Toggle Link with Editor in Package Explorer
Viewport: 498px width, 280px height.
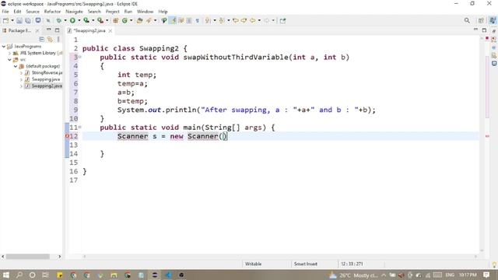click(50, 40)
